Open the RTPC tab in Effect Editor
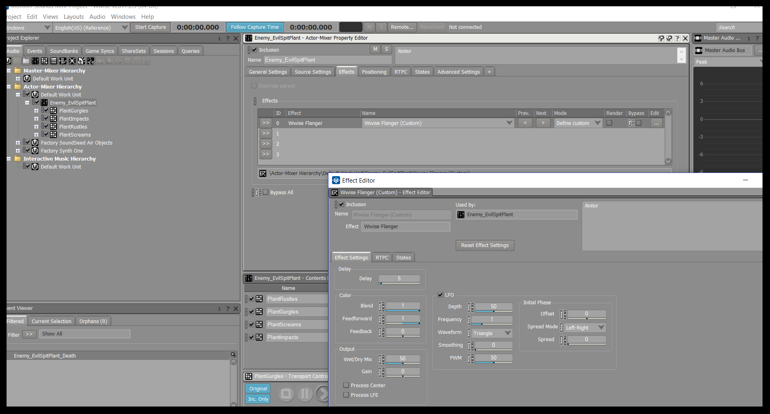The image size is (770, 414). 382,257
